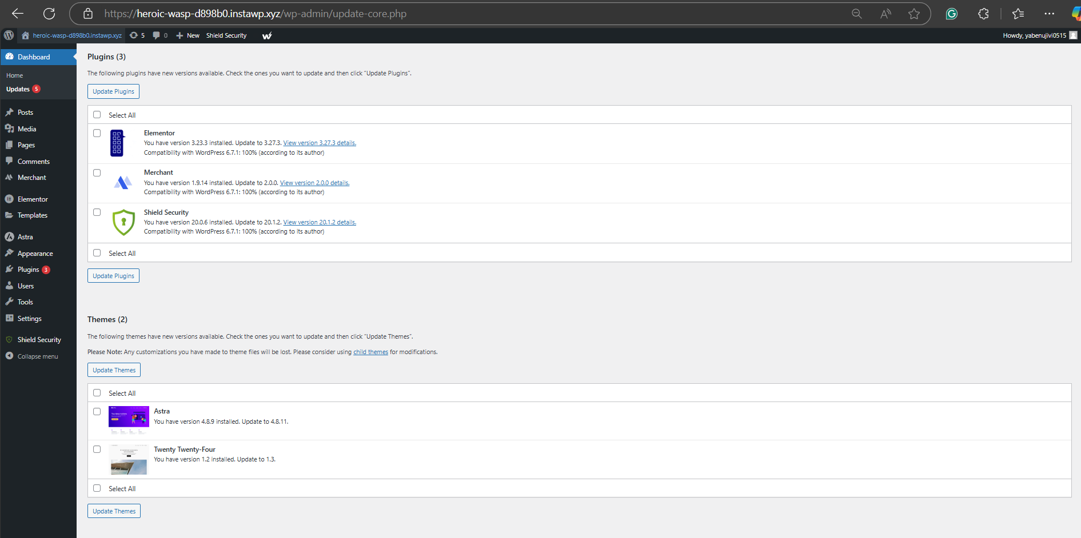1081x538 pixels.
Task: Open Shield Security sidebar menu
Action: [38, 340]
